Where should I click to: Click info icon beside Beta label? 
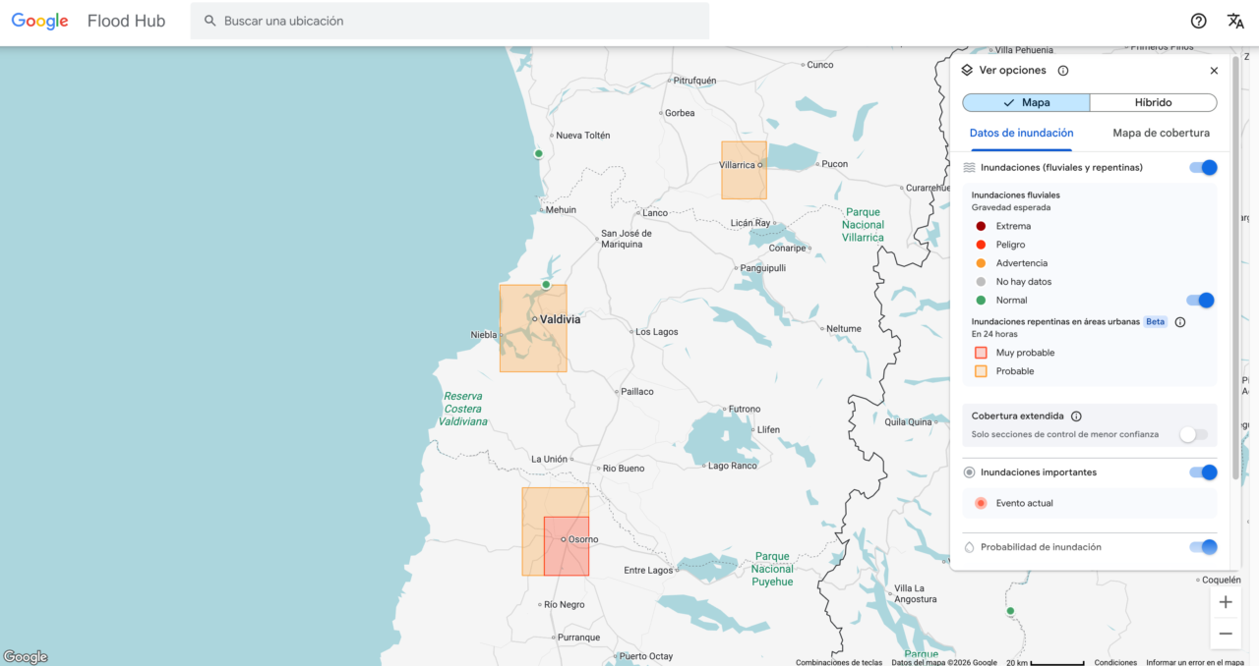click(1180, 322)
